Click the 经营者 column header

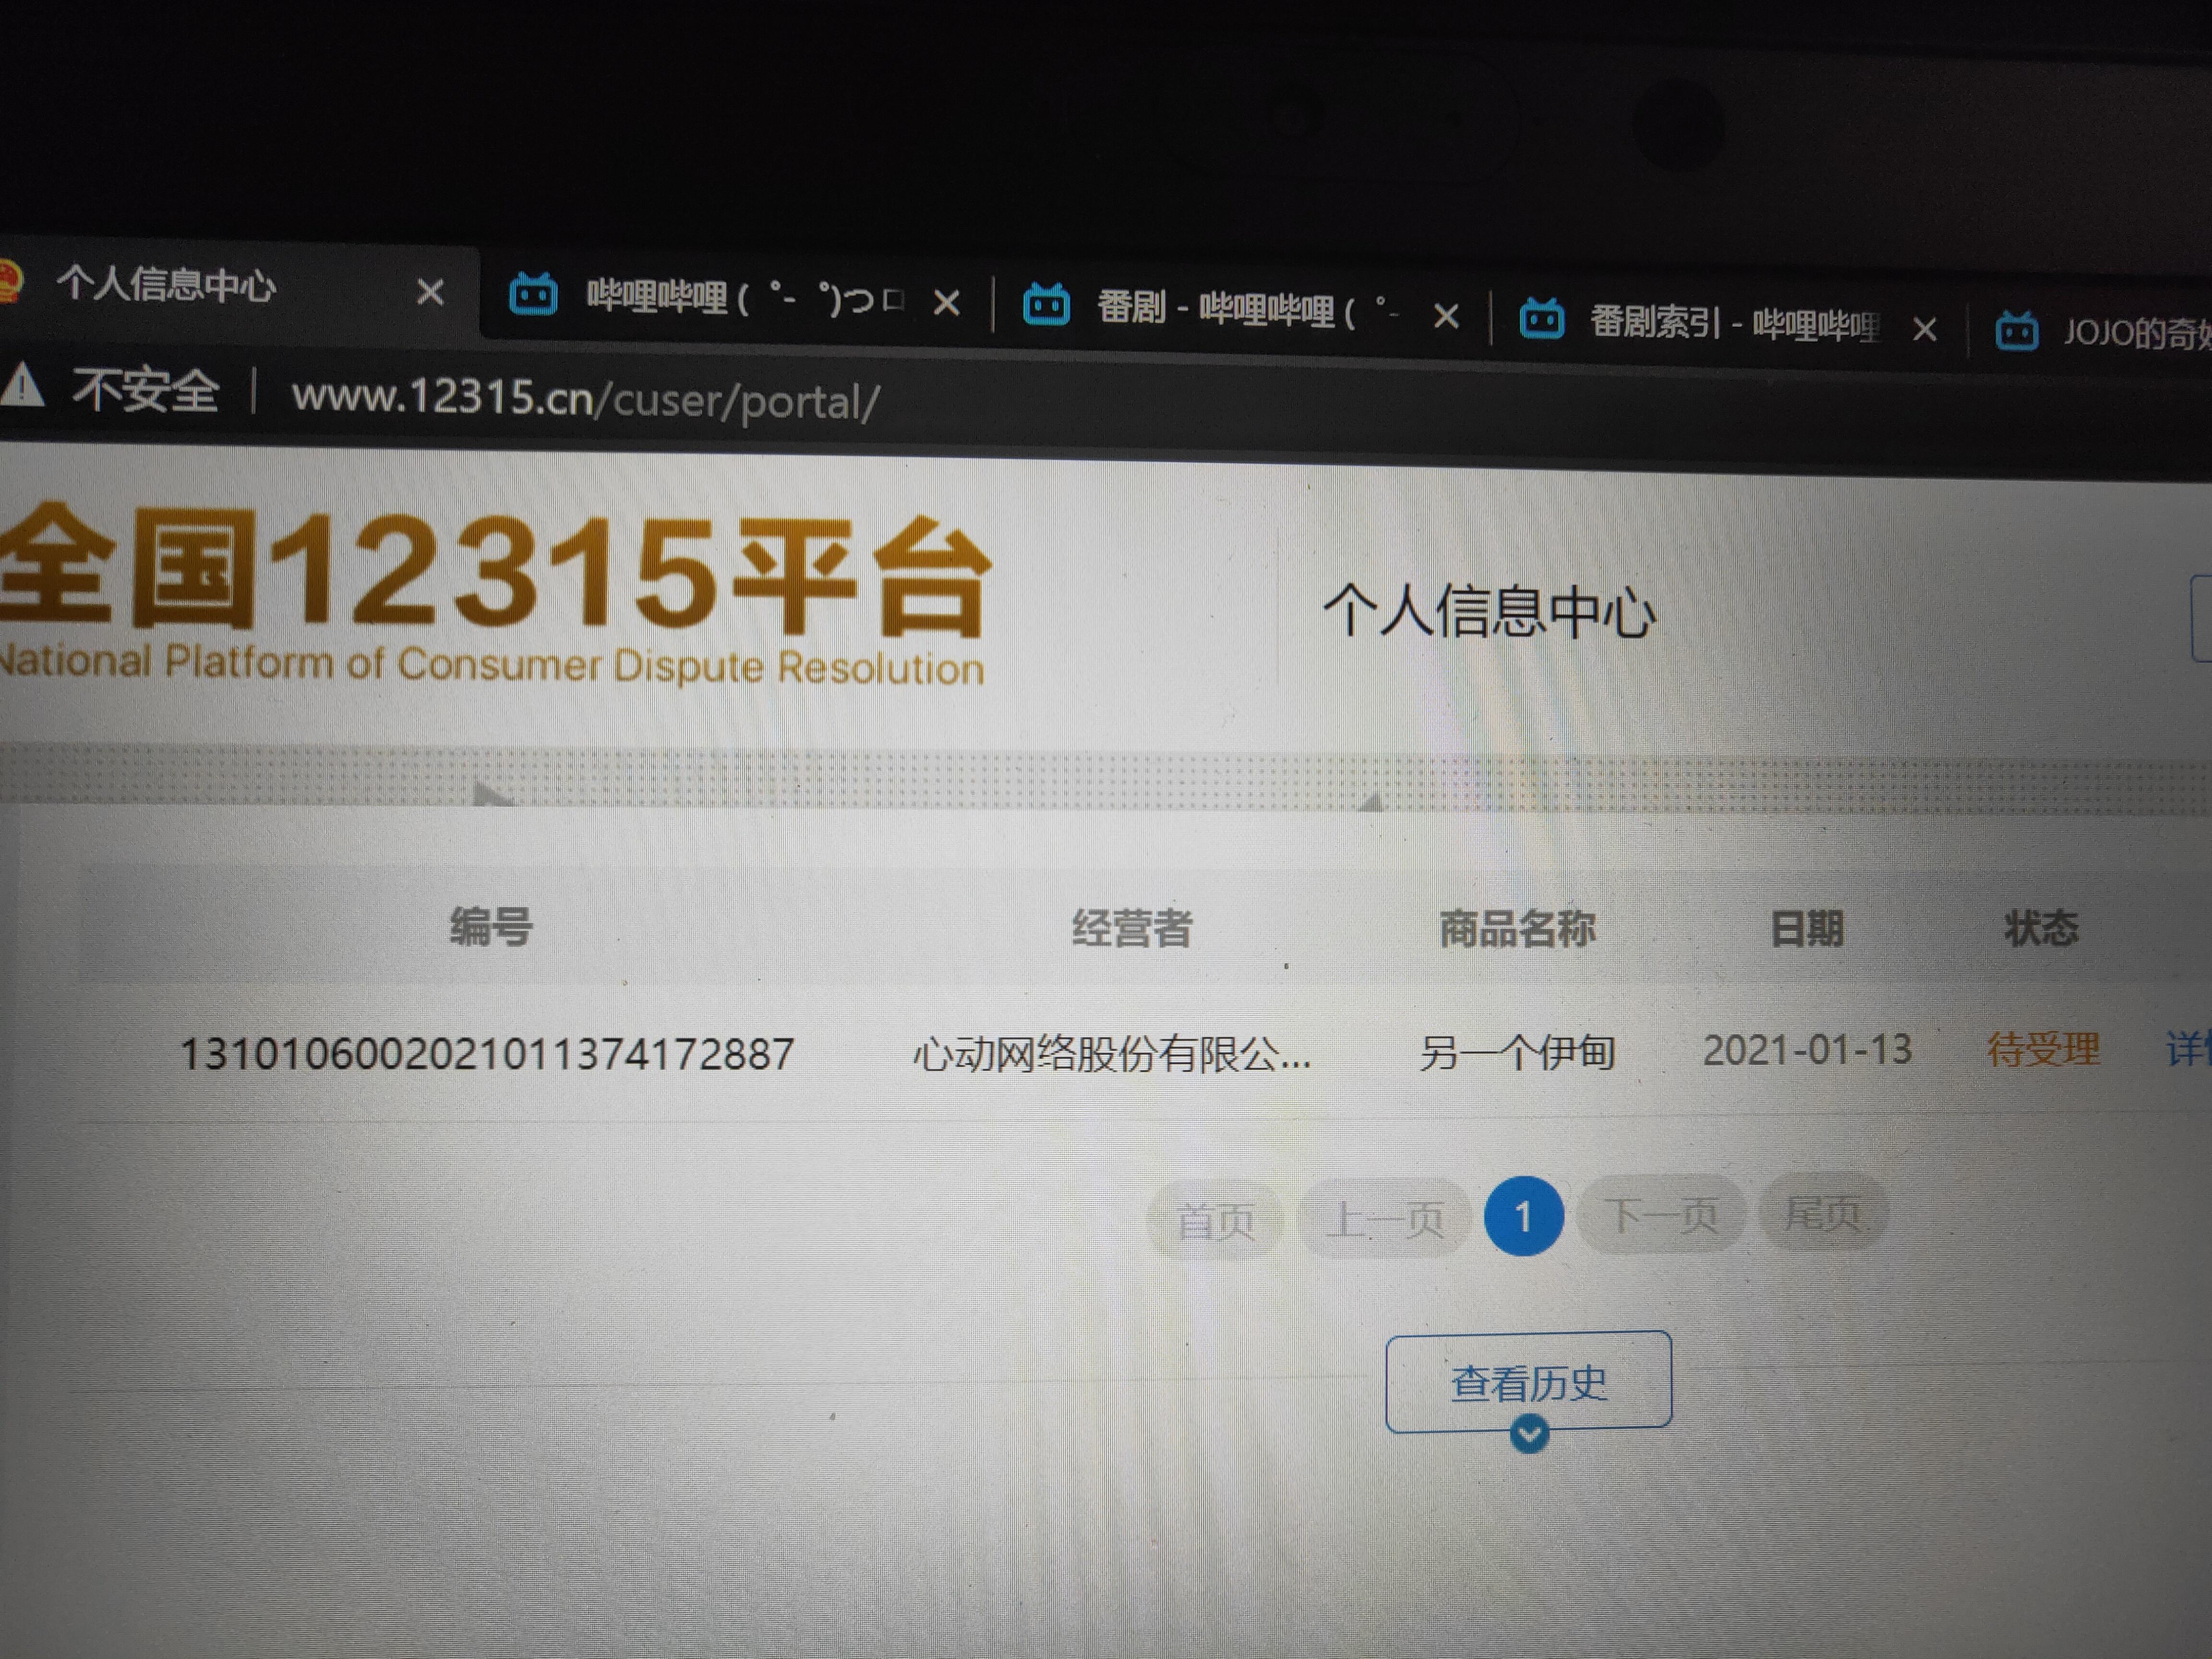pos(1132,928)
